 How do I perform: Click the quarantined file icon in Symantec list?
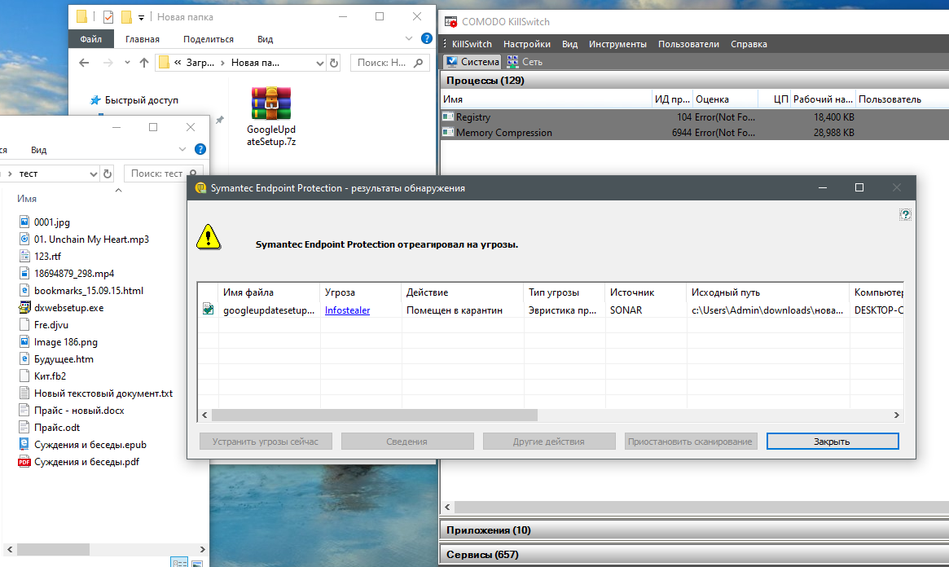coord(209,310)
